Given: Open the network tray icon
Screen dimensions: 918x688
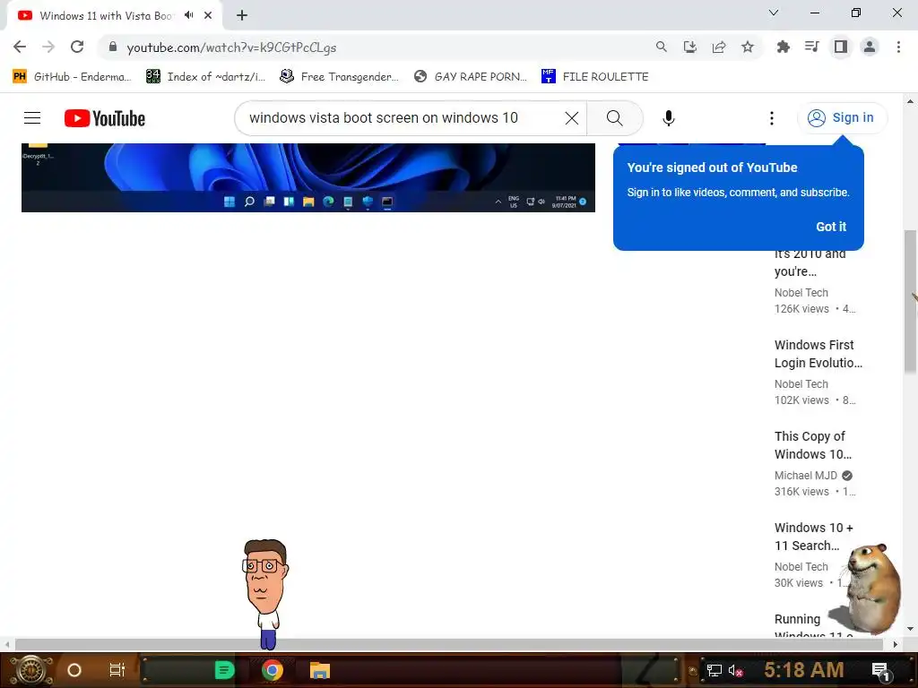Looking at the screenshot, I should point(714,670).
